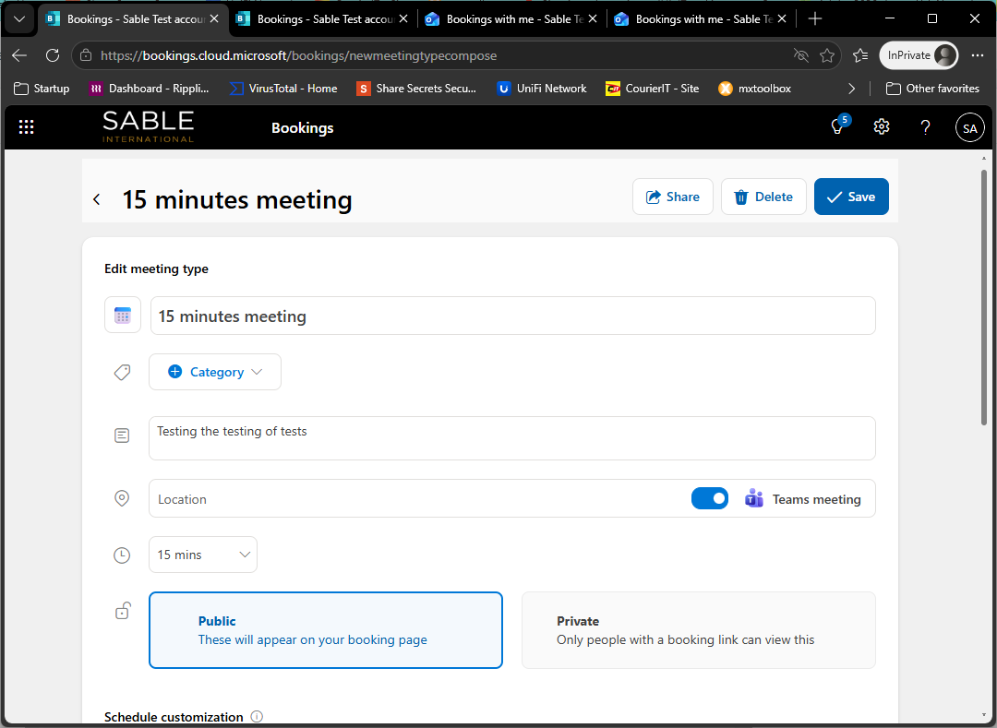Click the tracking prevention eye icon

click(x=801, y=55)
